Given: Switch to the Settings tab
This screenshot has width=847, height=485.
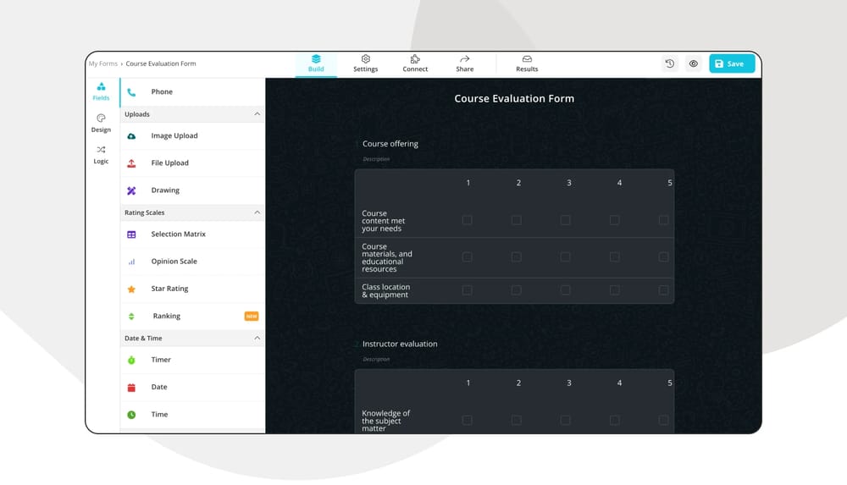Looking at the screenshot, I should pos(366,63).
